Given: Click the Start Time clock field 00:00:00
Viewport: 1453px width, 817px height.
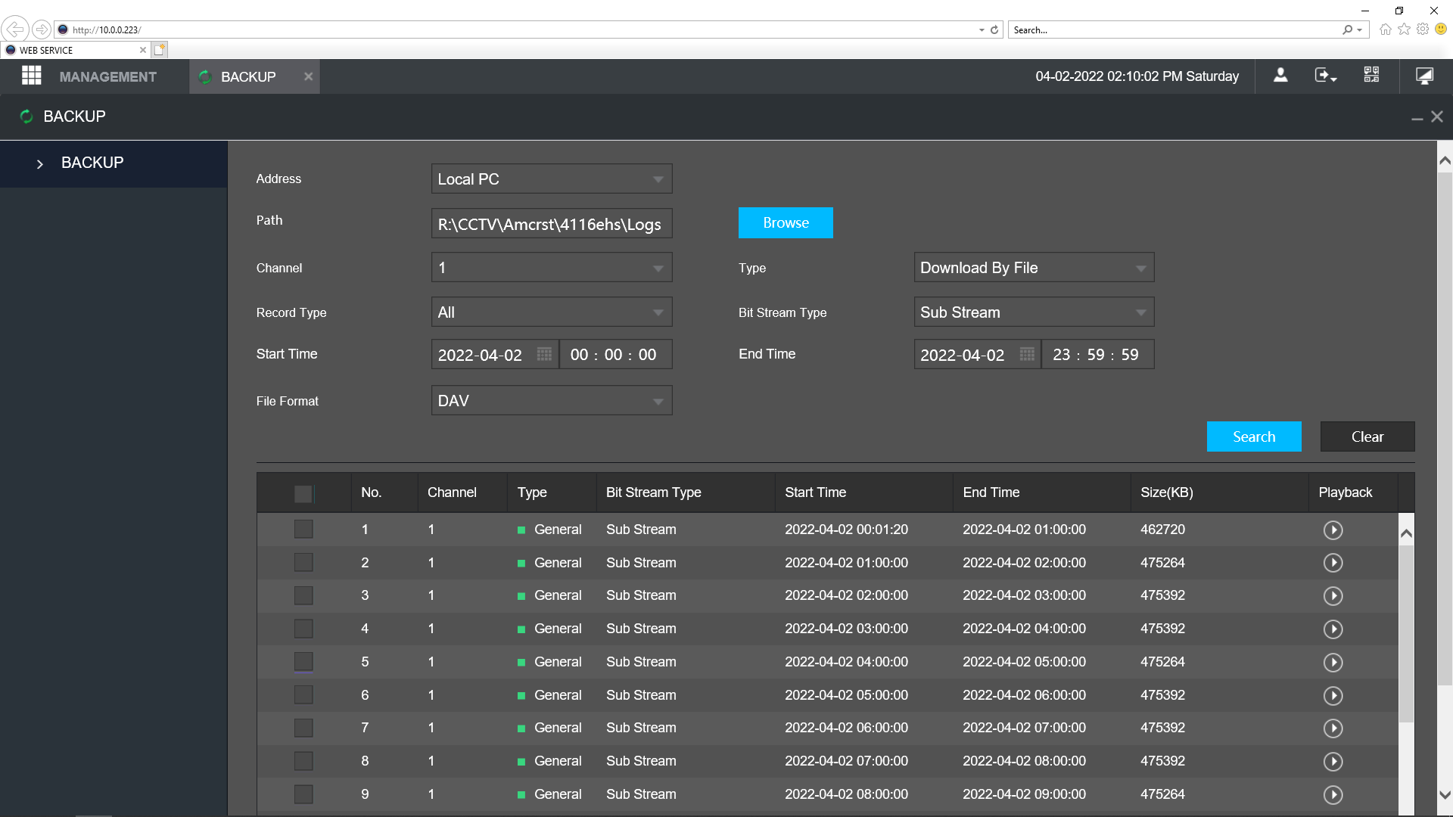Looking at the screenshot, I should [615, 354].
